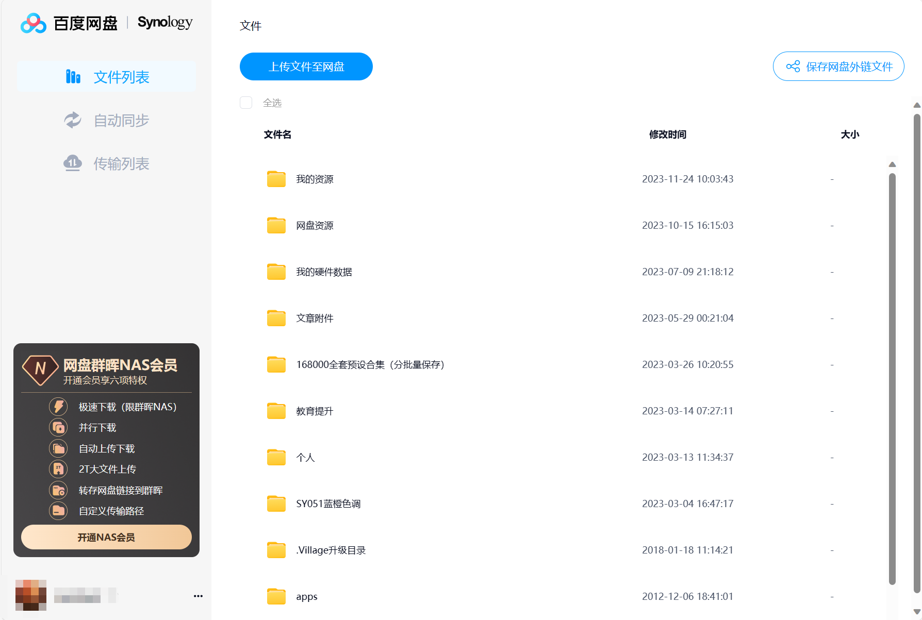Screen dimensions: 922x620
Task: Click the 转存网盘链接到群晖 label
Action: tap(121, 490)
